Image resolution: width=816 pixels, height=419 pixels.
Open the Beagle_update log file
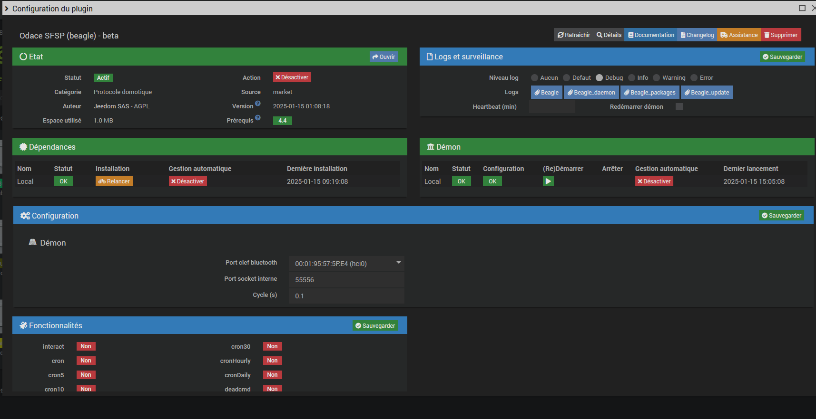[707, 92]
